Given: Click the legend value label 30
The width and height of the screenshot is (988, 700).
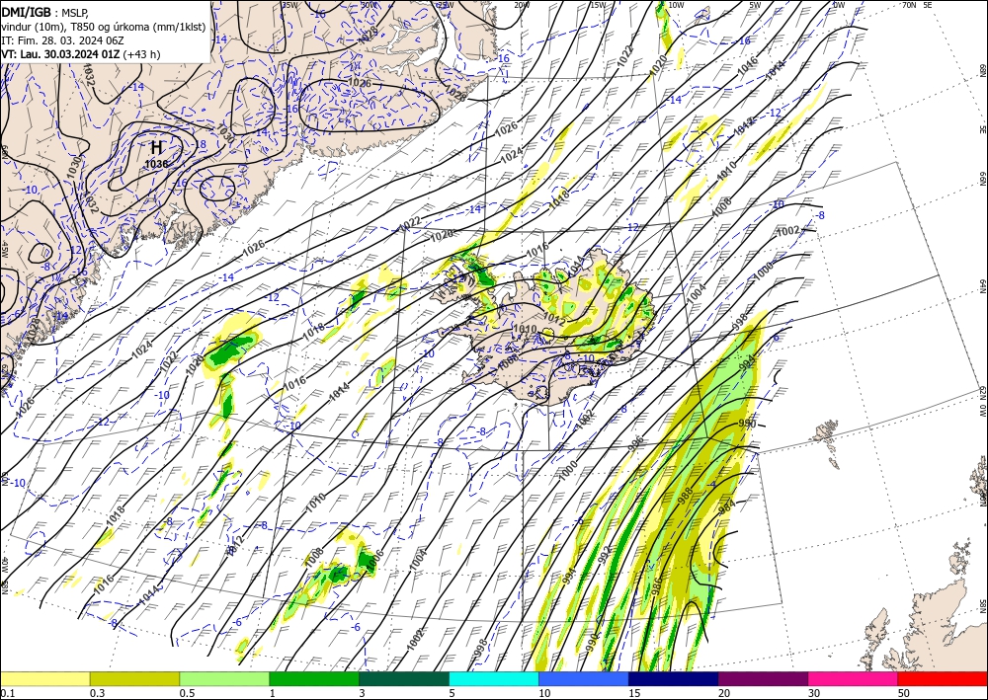Looking at the screenshot, I should (x=814, y=693).
